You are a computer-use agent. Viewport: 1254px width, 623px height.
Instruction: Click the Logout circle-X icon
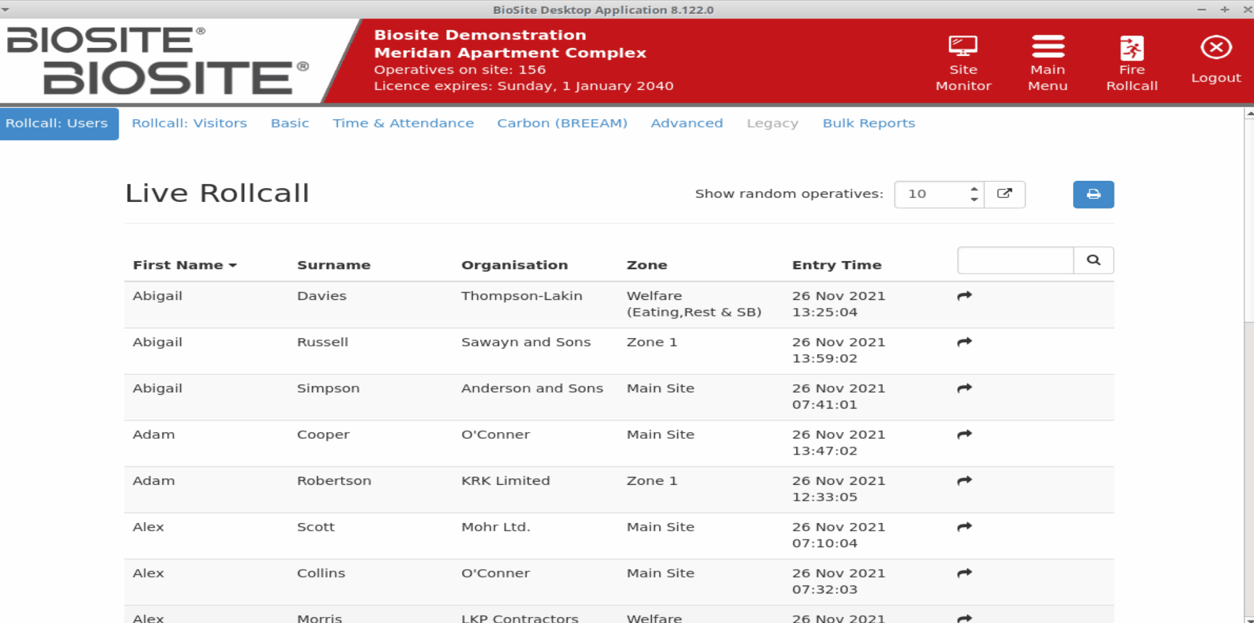[x=1216, y=47]
